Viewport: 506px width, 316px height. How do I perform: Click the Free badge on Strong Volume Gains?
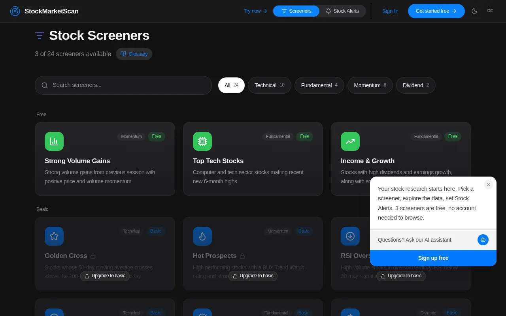coord(157,136)
